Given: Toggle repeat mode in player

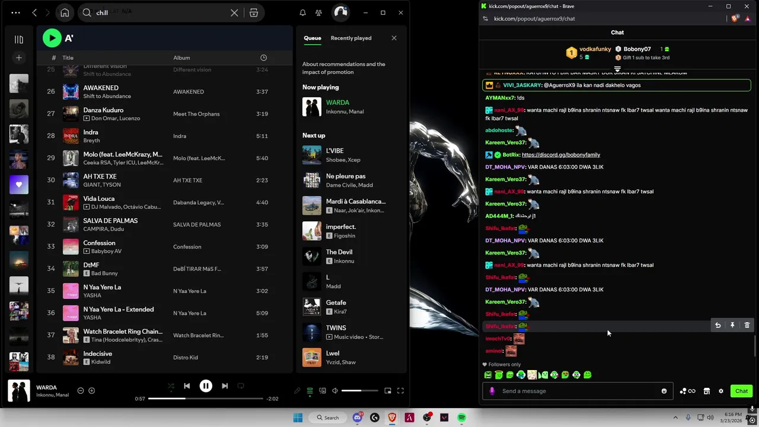Looking at the screenshot, I should 241,386.
